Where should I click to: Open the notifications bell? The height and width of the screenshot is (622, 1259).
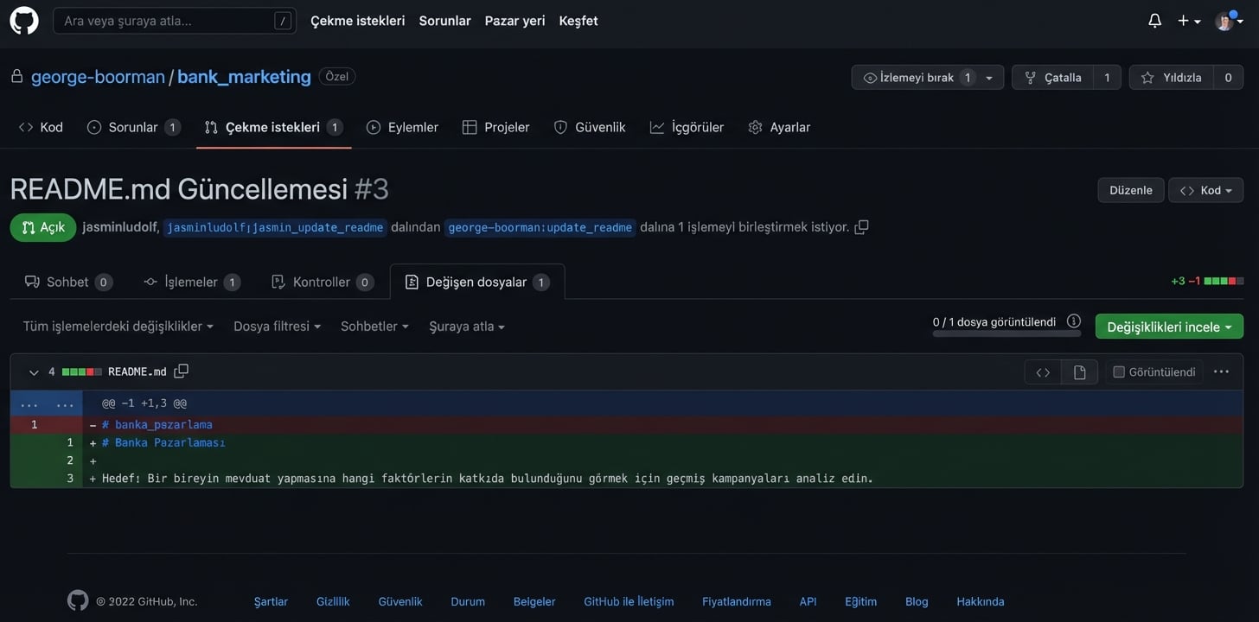click(x=1154, y=21)
